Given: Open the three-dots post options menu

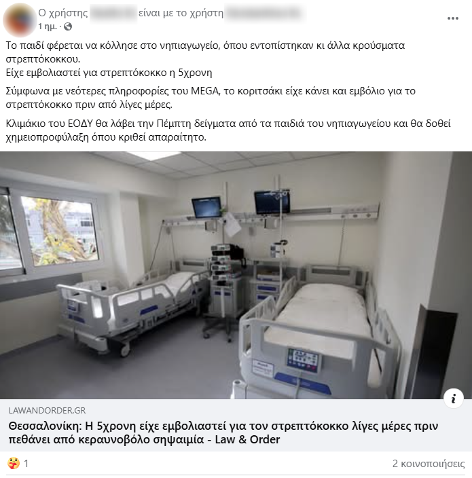Looking at the screenshot, I should [x=453, y=18].
